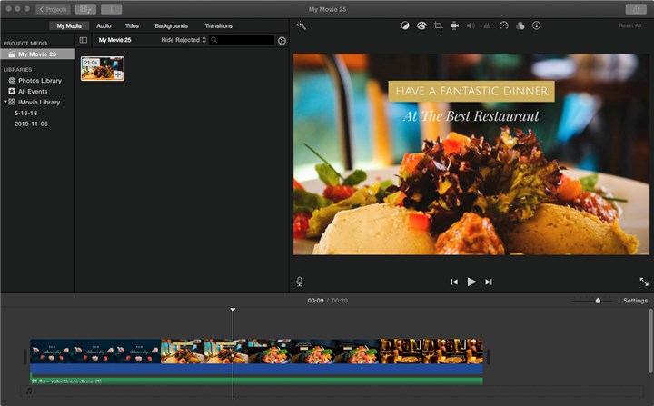This screenshot has width=654, height=406.
Task: Play the movie preview
Action: click(x=471, y=282)
